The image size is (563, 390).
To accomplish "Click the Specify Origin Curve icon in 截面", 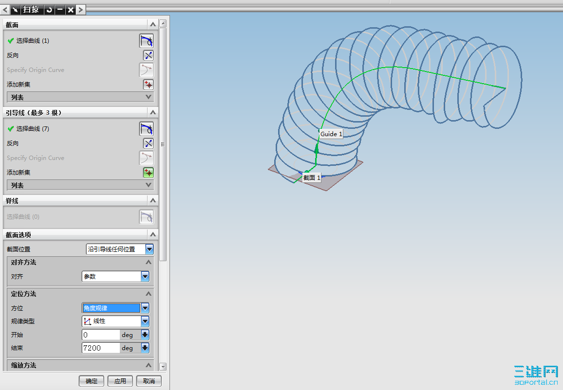I will [147, 70].
